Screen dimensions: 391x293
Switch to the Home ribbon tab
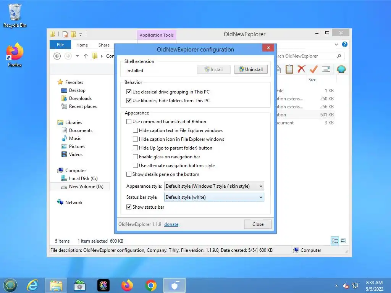tap(82, 45)
